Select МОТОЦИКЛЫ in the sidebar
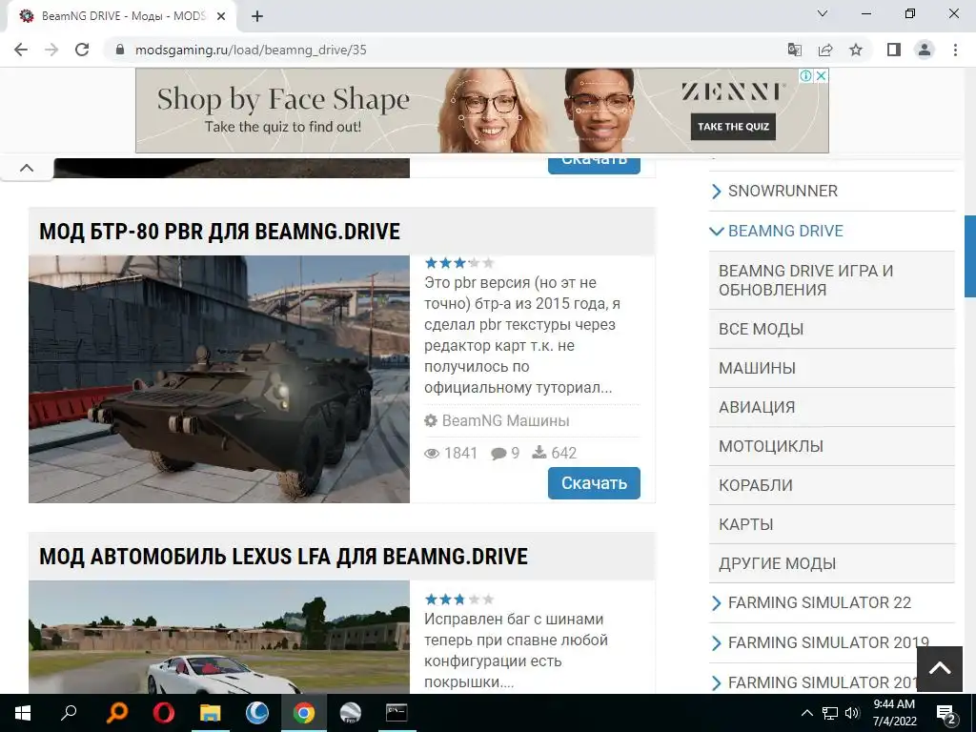This screenshot has width=976, height=732. (x=831, y=446)
